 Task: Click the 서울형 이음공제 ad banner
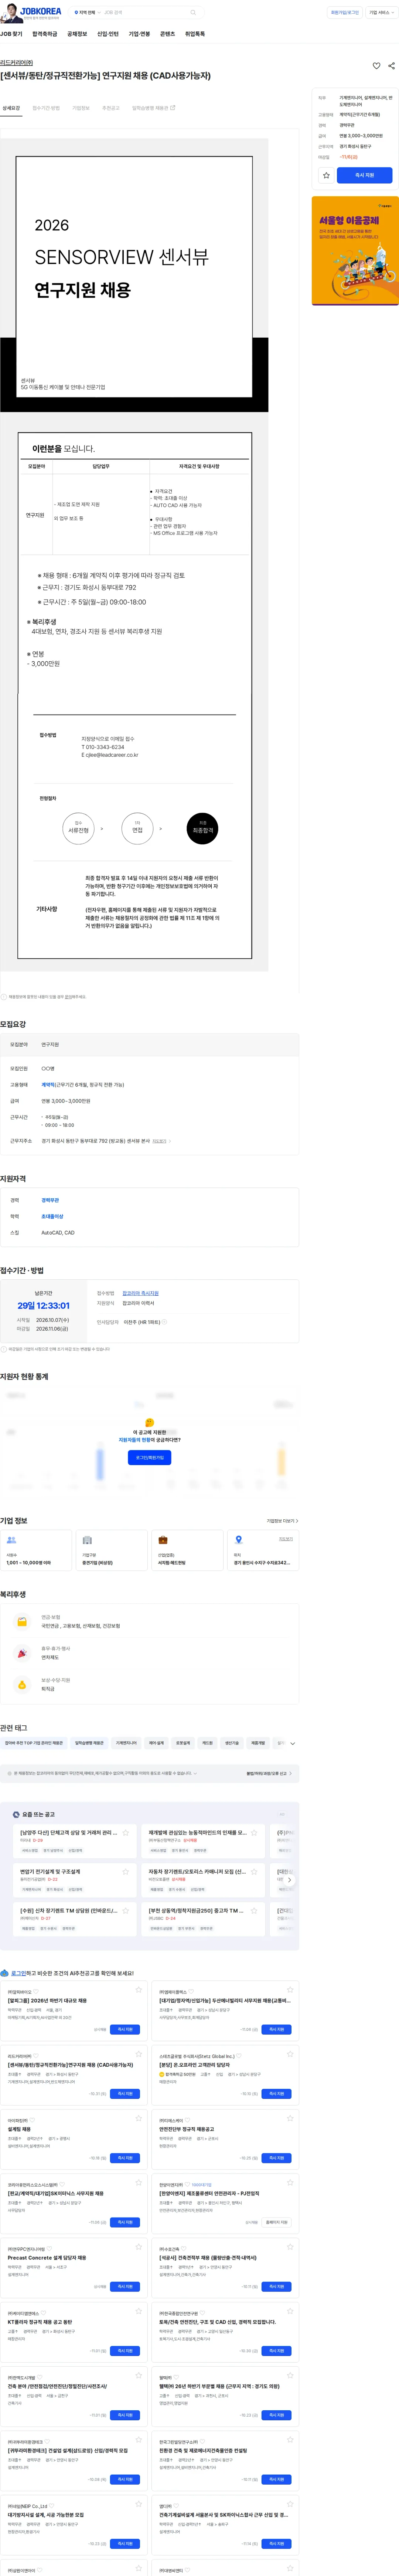pyautogui.click(x=355, y=251)
